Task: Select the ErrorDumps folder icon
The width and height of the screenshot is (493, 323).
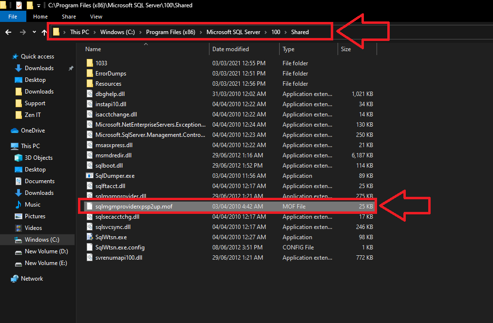Action: [x=90, y=73]
